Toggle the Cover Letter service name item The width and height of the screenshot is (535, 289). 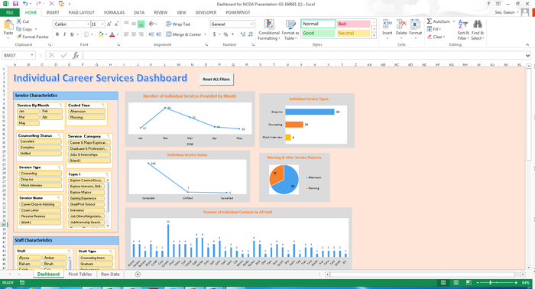click(x=41, y=210)
